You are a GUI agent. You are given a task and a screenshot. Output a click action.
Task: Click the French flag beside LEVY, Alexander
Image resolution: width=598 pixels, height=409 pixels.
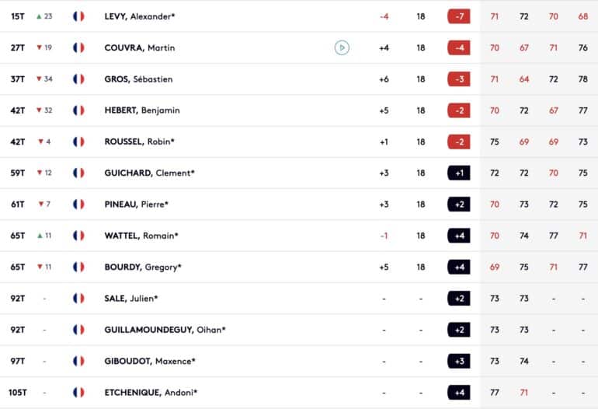(78, 16)
